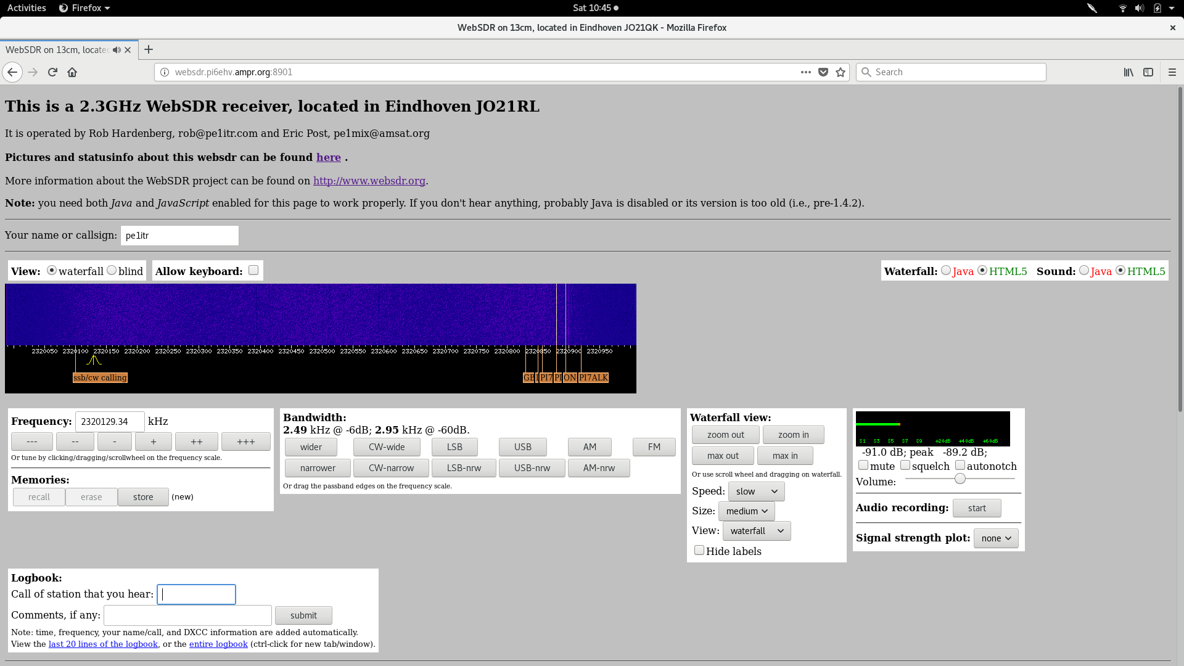Reload the WebSDR page
The height and width of the screenshot is (666, 1184).
coord(52,72)
